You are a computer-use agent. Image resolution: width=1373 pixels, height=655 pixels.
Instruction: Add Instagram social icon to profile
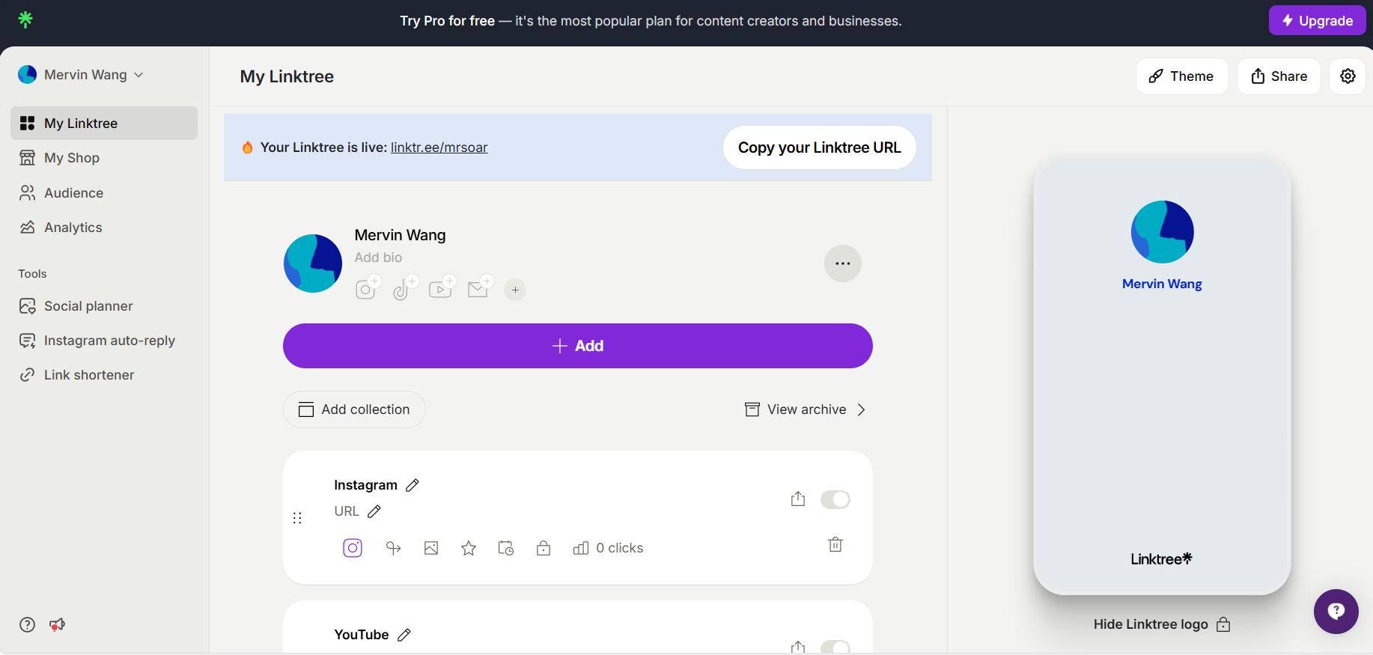[x=366, y=288]
